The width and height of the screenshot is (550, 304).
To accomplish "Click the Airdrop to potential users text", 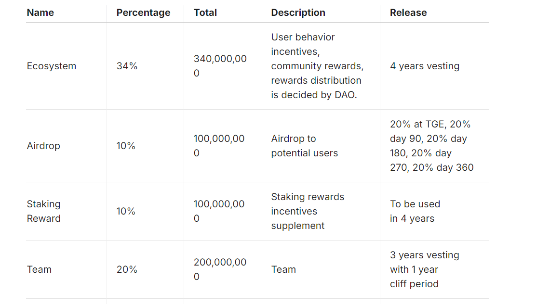I will point(304,146).
